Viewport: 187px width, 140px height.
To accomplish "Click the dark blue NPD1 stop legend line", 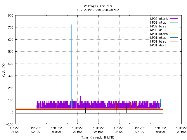I will click(x=174, y=38).
